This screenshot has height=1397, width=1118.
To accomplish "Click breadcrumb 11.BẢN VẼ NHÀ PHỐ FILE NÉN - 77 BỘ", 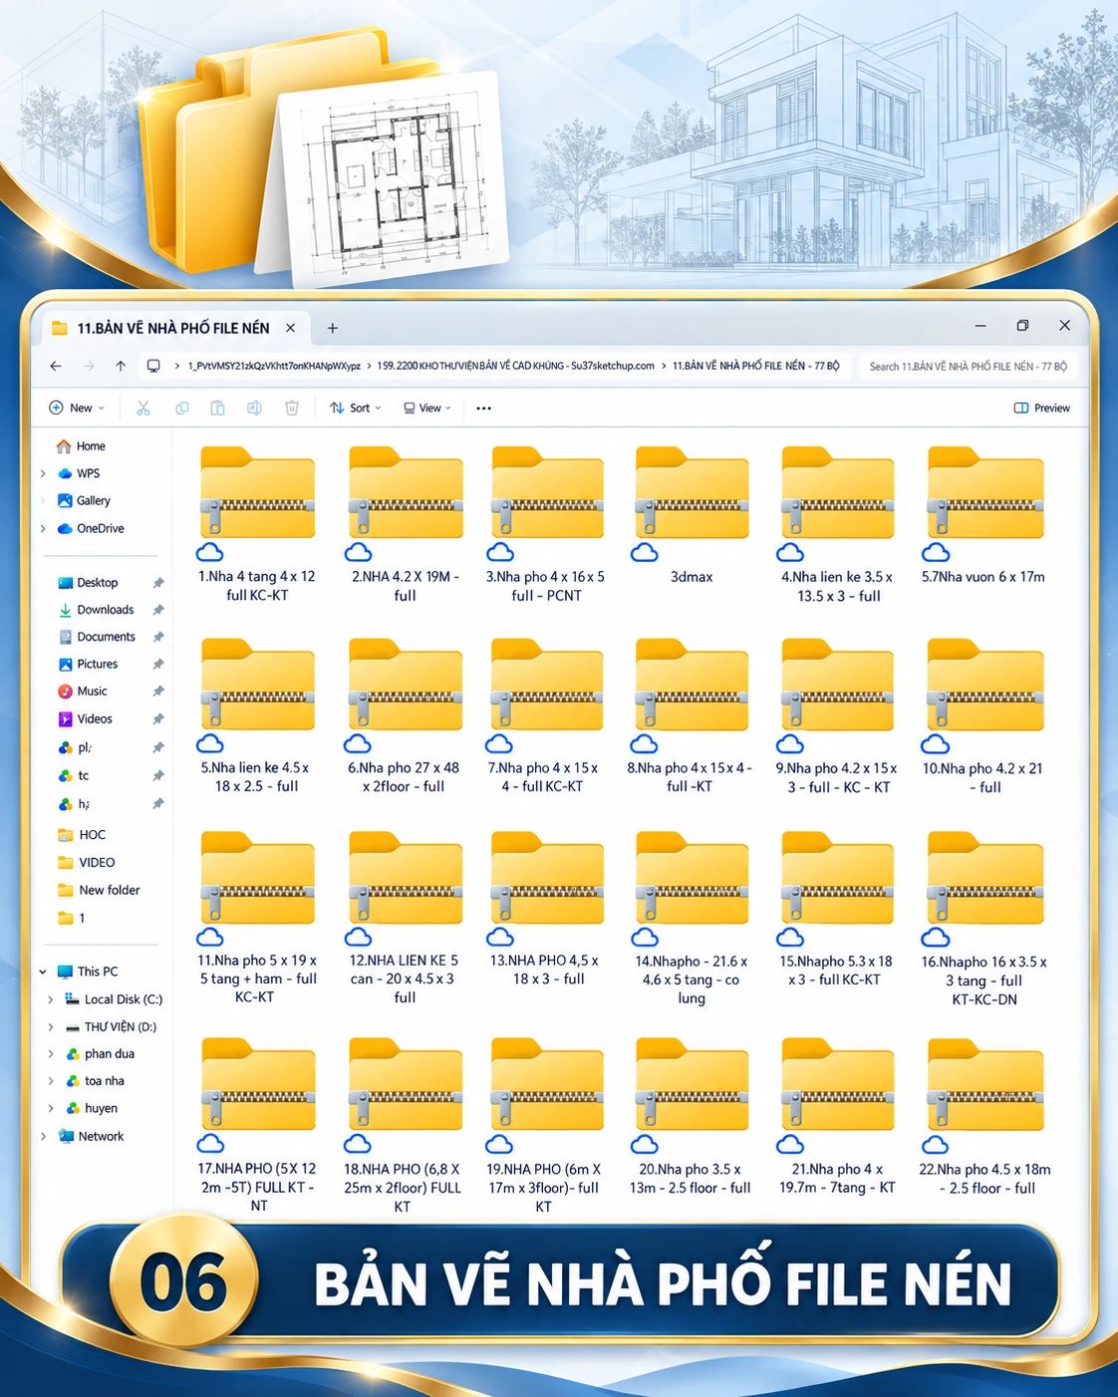I will coord(755,366).
